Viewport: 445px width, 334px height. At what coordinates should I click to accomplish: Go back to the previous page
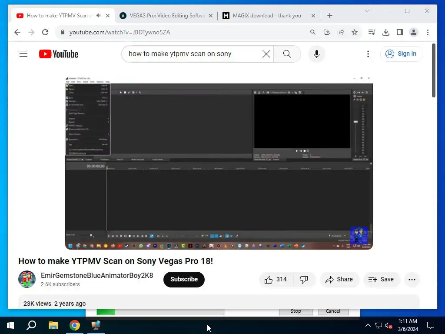point(17,32)
